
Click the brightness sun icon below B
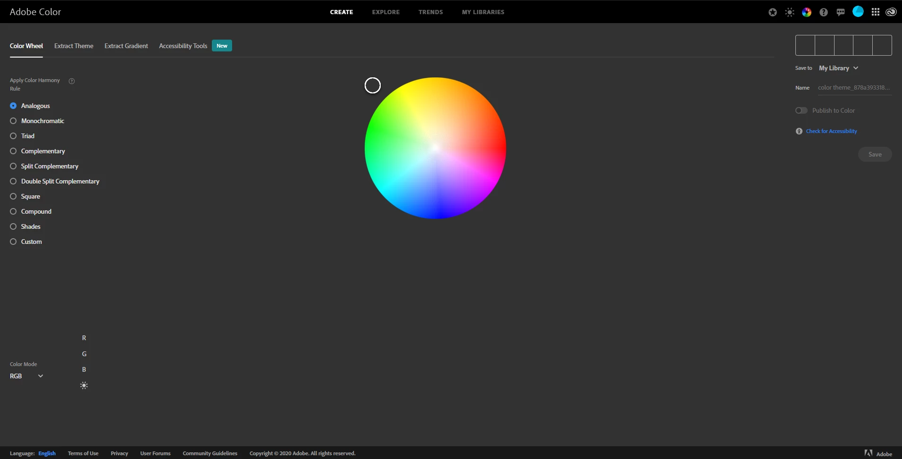click(84, 385)
